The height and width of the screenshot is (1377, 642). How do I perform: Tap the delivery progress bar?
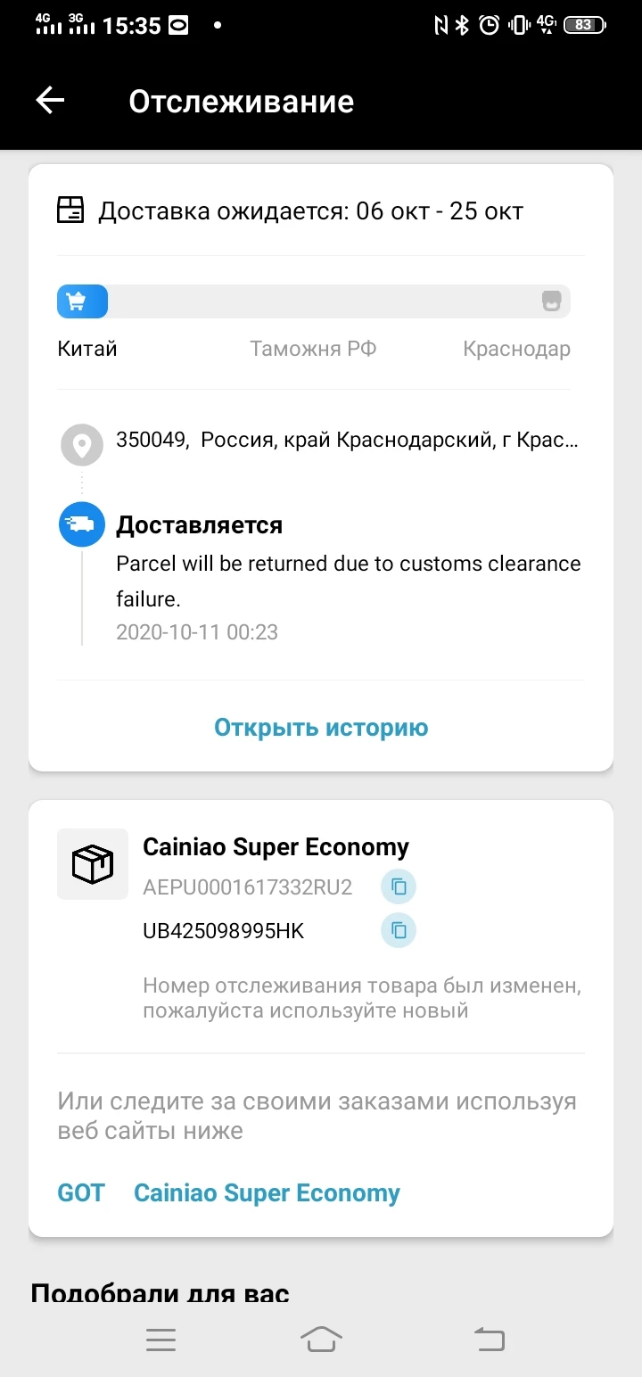[x=314, y=301]
